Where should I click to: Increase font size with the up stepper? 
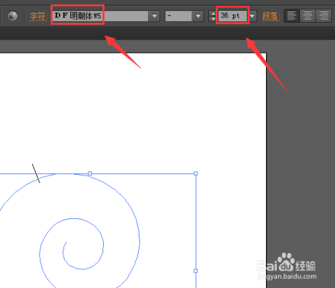pos(213,13)
